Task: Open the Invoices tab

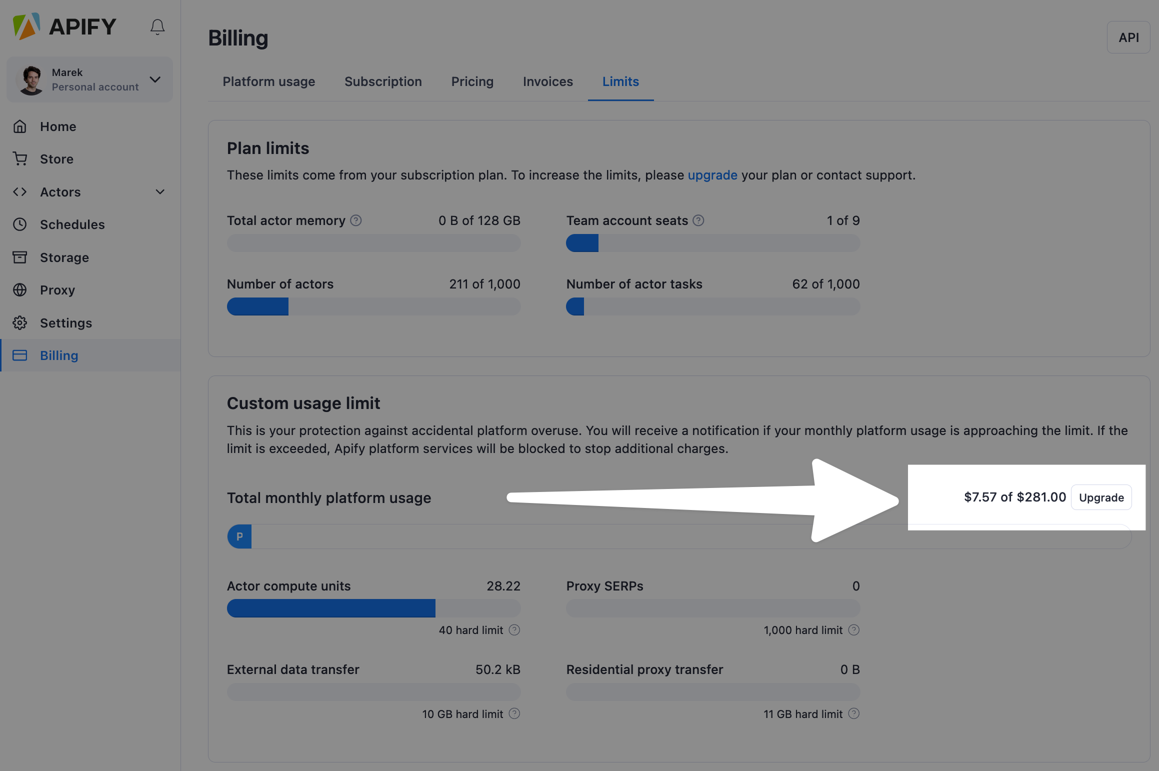Action: click(x=547, y=81)
